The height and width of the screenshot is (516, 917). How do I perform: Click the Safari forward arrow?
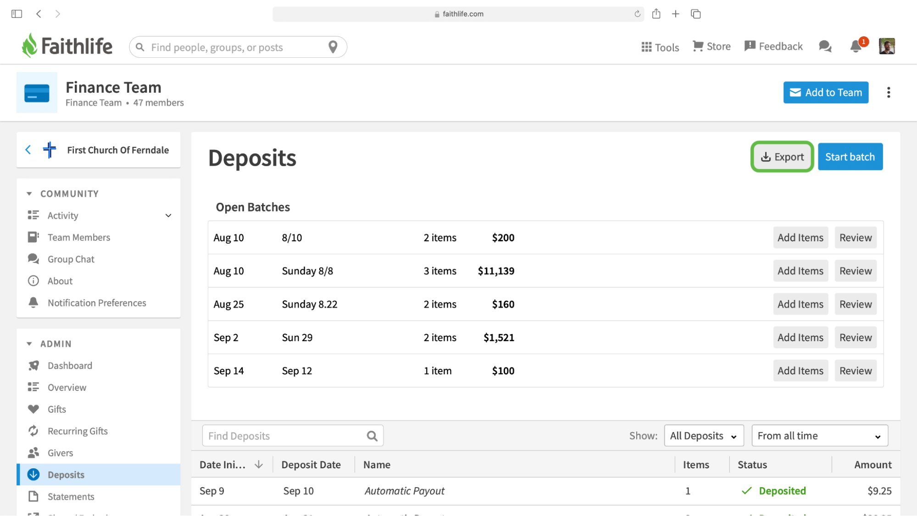[x=57, y=14]
